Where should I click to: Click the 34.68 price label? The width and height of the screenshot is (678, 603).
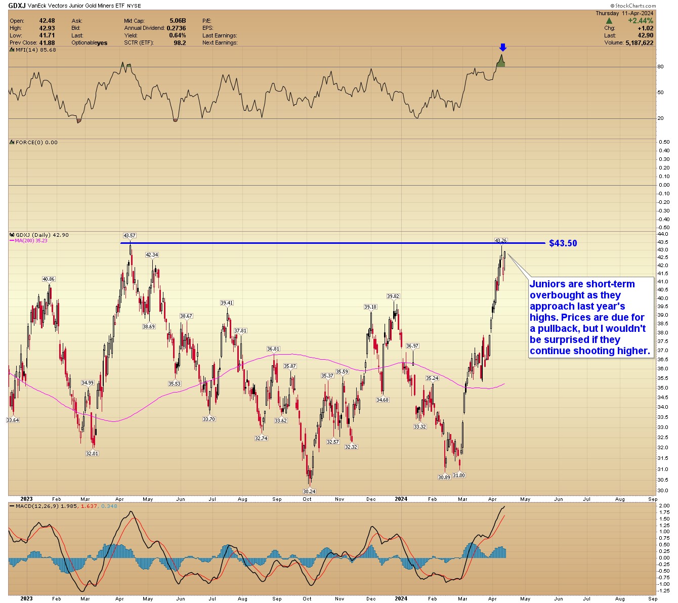tap(383, 400)
